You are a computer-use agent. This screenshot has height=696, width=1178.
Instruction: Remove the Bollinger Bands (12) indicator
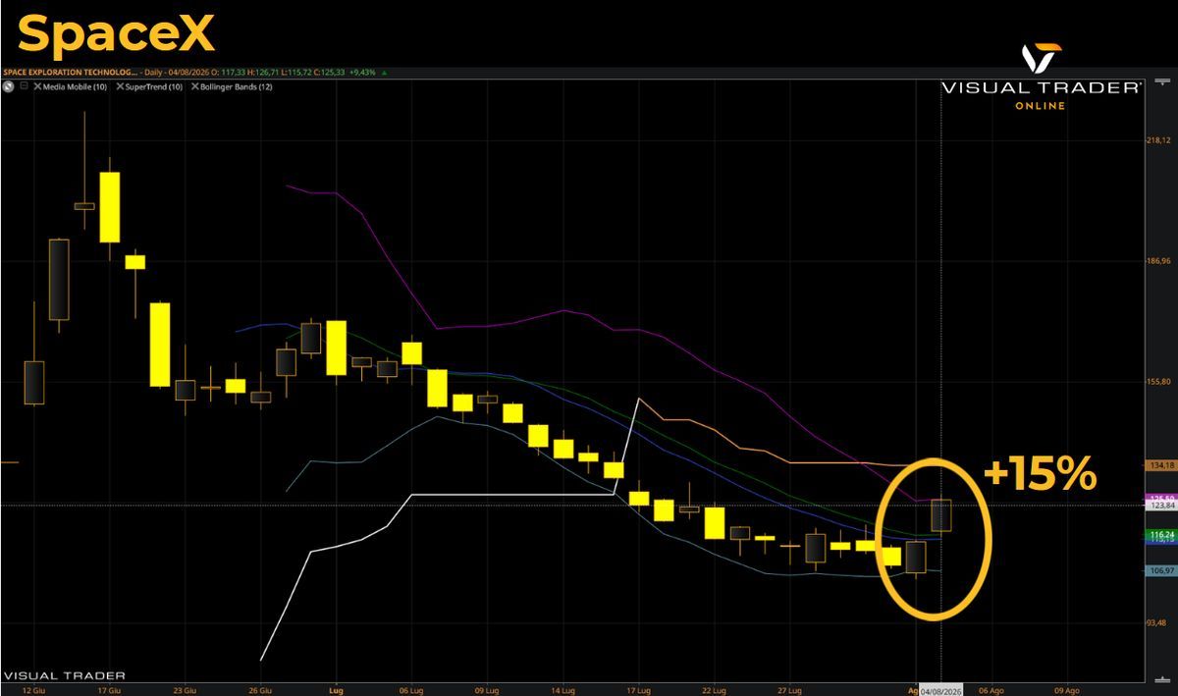195,86
